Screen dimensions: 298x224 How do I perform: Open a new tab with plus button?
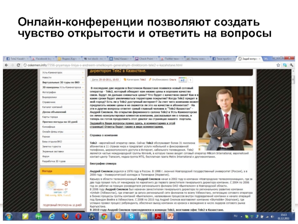pyautogui.click(x=266, y=59)
